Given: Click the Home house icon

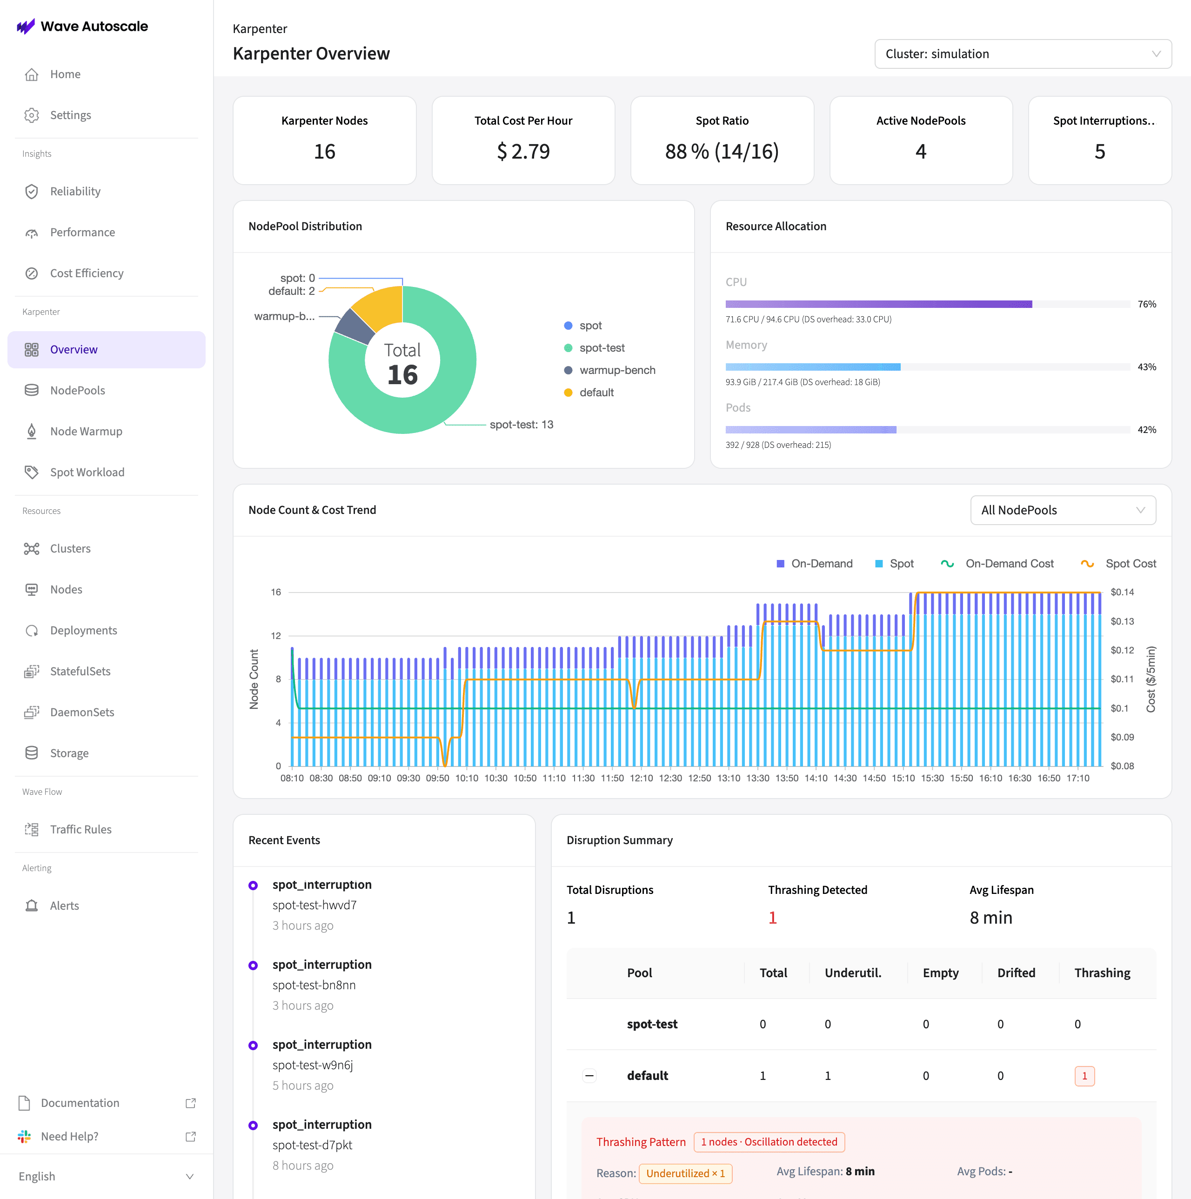Looking at the screenshot, I should coord(32,74).
